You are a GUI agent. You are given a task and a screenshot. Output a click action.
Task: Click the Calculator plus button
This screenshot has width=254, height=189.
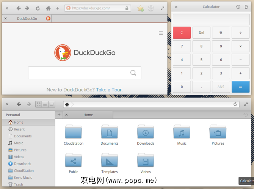pyautogui.click(x=241, y=73)
